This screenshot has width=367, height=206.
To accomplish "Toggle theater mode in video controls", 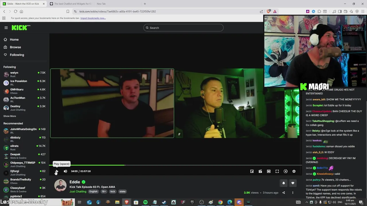I will coord(269,171).
